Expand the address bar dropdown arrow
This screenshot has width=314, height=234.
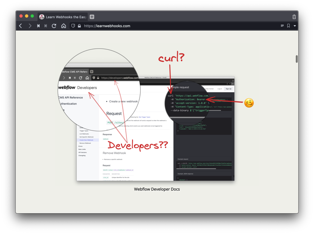tap(295, 26)
